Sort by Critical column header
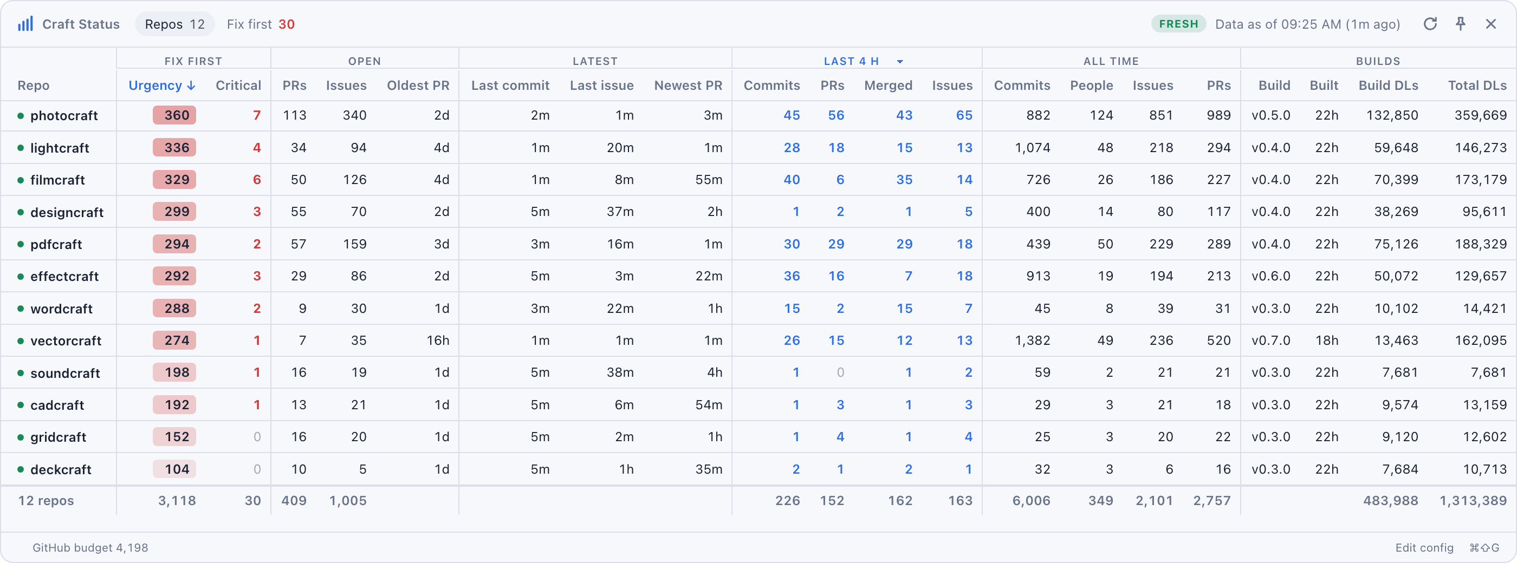The height and width of the screenshot is (563, 1517). [x=238, y=86]
